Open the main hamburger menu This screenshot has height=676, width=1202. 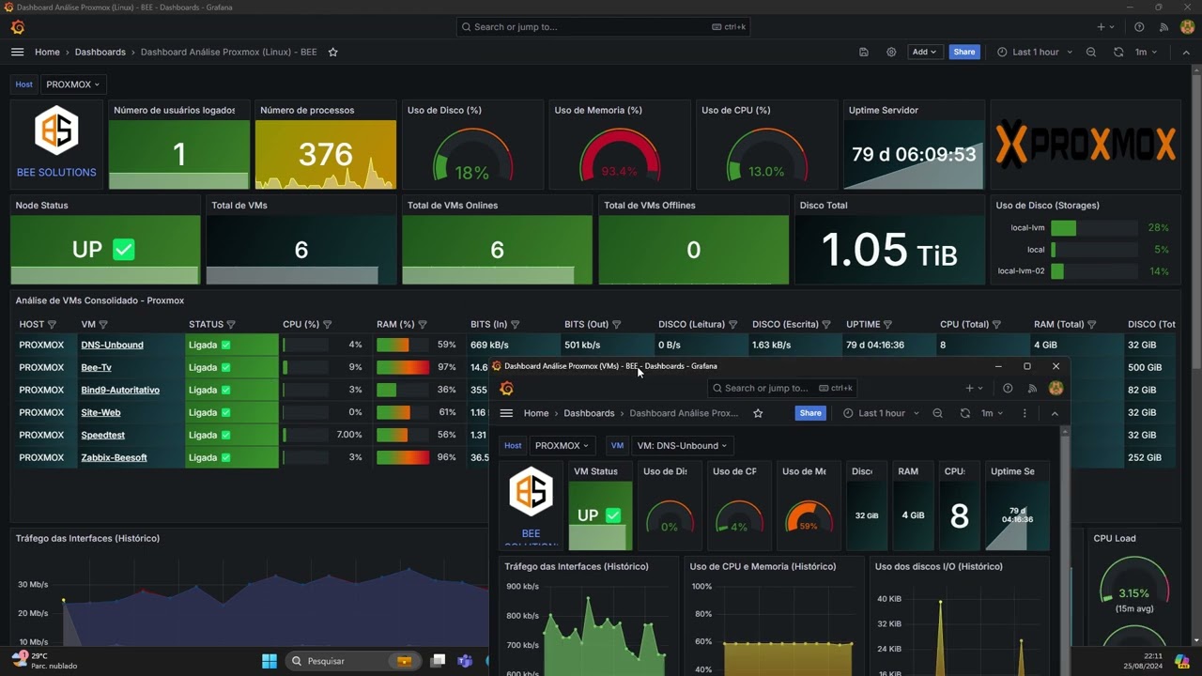coord(18,53)
